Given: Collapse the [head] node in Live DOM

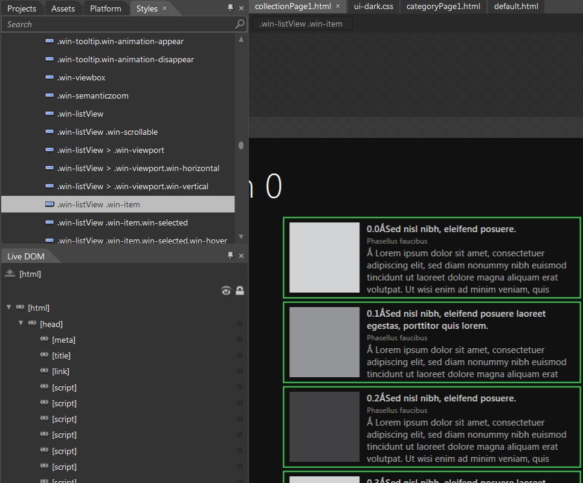Looking at the screenshot, I should 21,323.
